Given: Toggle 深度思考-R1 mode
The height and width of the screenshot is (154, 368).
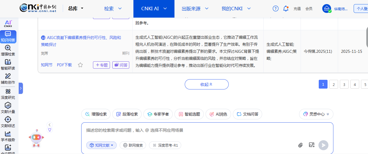Looking at the screenshot, I should pos(165,145).
